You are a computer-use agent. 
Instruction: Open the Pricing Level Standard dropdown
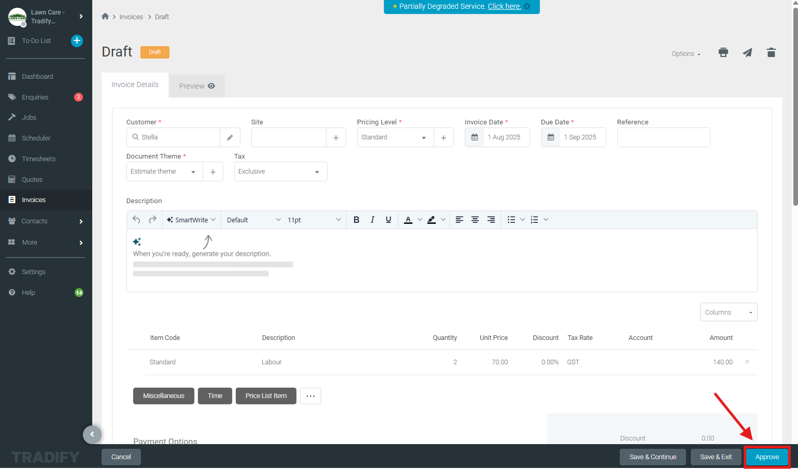pos(395,137)
